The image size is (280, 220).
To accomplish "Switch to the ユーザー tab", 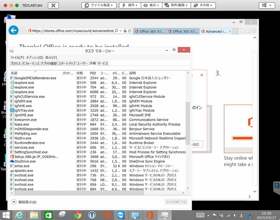I will pyautogui.click(x=82, y=63).
